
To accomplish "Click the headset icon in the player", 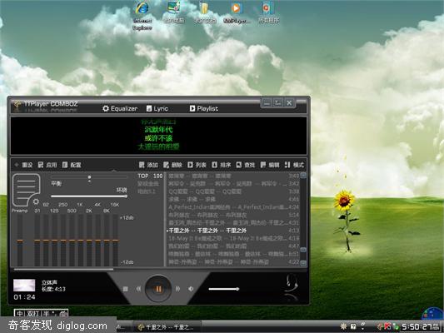I will pos(291,284).
